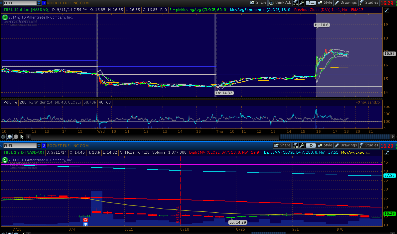This screenshot has height=234, width=397.
Task: Open the 1m timeframe selector
Action: point(311,3)
